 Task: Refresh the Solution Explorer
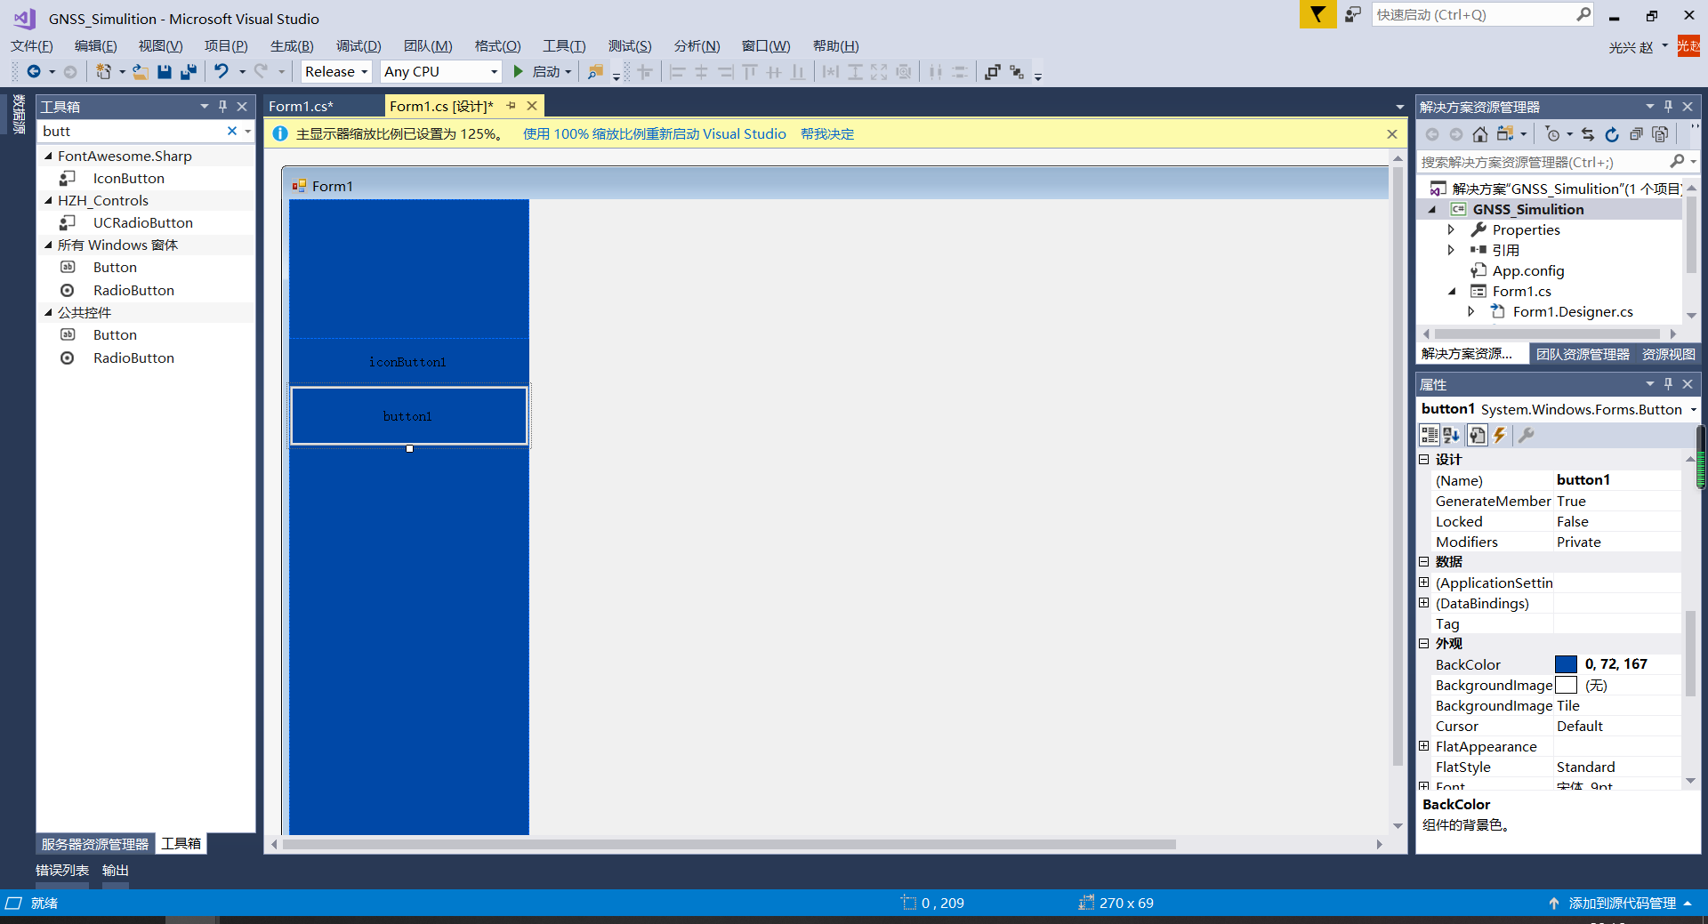tap(1612, 134)
